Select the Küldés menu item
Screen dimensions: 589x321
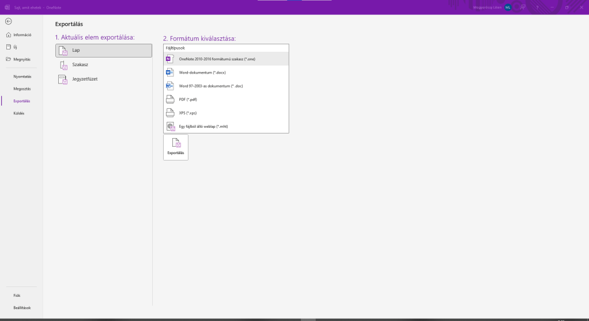(19, 113)
